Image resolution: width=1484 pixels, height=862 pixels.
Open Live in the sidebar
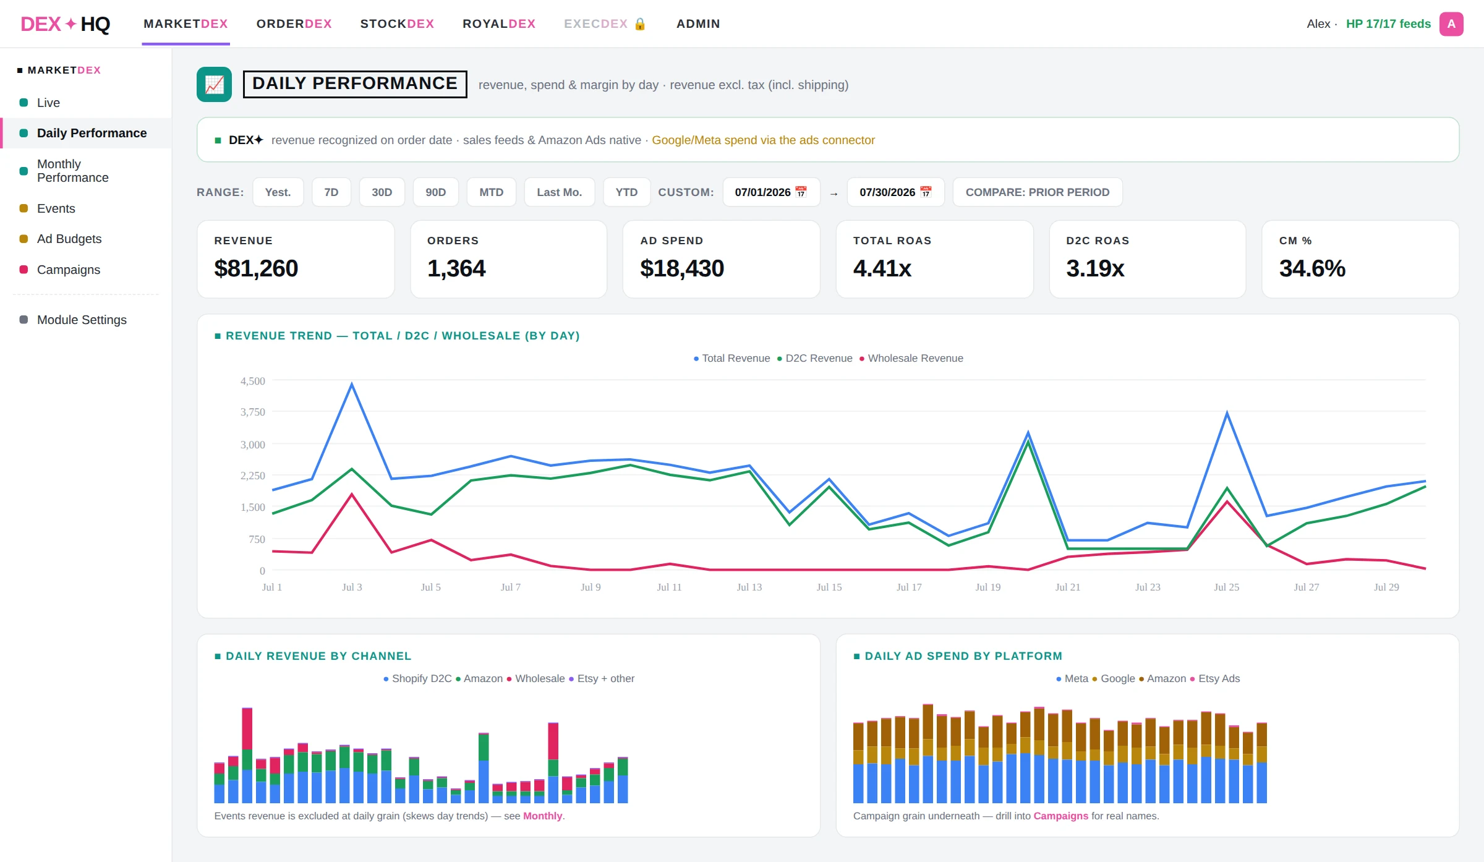pos(86,103)
